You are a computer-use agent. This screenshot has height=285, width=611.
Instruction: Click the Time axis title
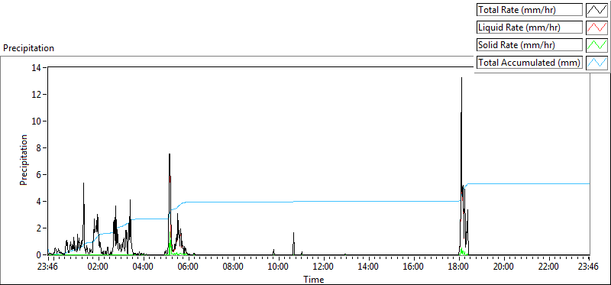pyautogui.click(x=314, y=279)
